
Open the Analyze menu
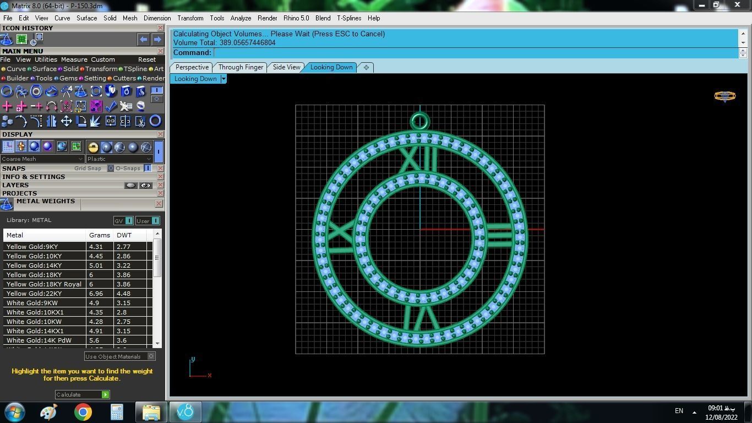241,18
